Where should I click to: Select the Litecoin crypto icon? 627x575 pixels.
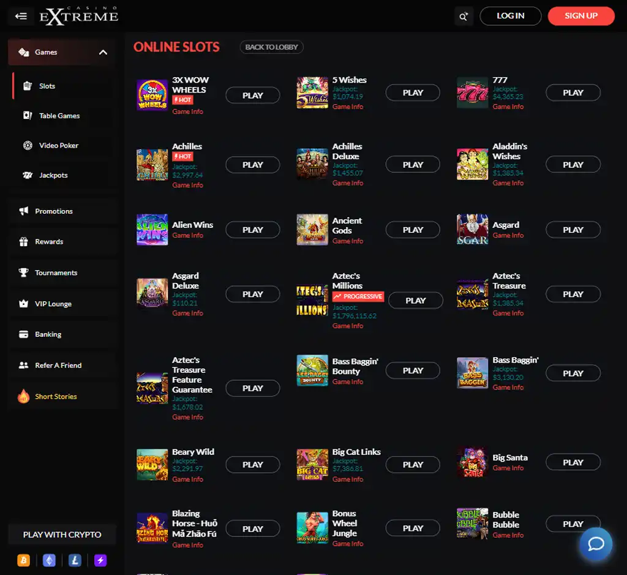tap(75, 560)
